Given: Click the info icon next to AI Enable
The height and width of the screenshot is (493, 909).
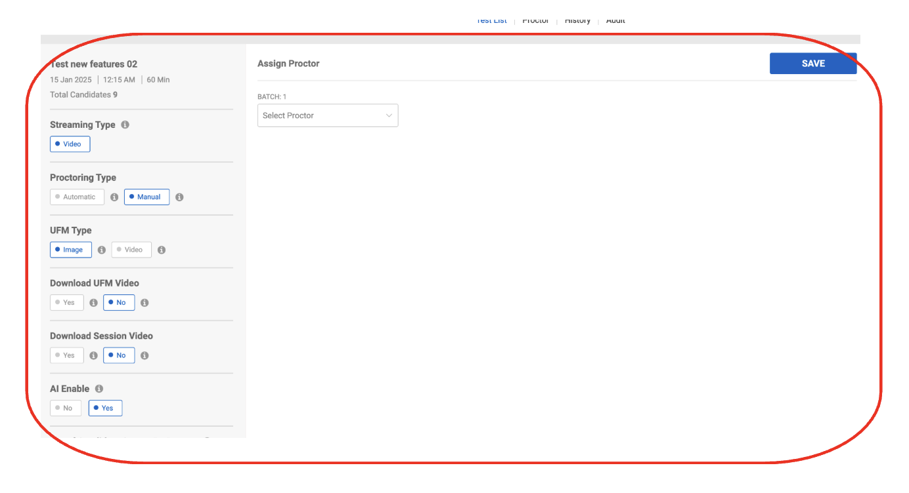Looking at the screenshot, I should pos(99,389).
